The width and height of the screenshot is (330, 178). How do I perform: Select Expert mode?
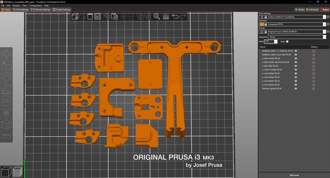click(x=325, y=9)
